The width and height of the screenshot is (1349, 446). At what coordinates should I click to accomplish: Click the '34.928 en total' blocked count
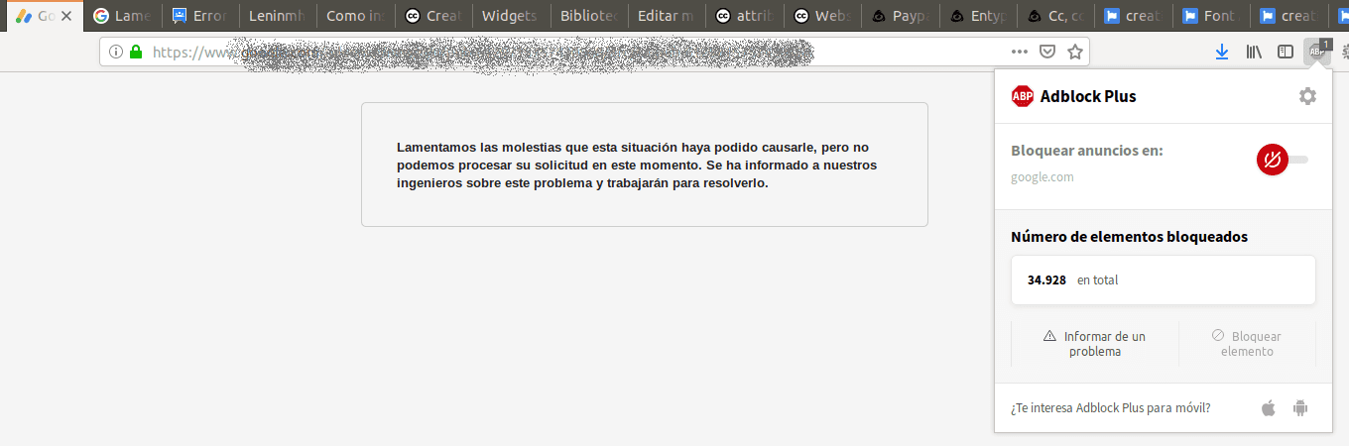click(1163, 280)
